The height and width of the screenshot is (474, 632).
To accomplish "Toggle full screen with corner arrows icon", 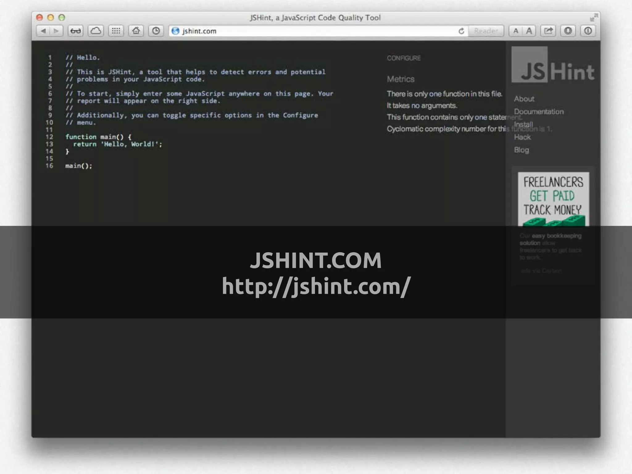I will pos(593,18).
